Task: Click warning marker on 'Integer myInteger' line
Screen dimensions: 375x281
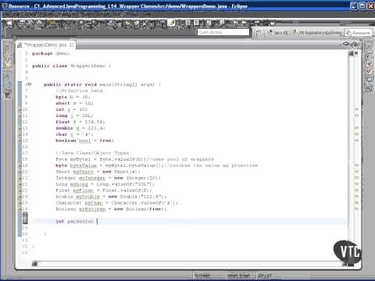Action: [20, 178]
